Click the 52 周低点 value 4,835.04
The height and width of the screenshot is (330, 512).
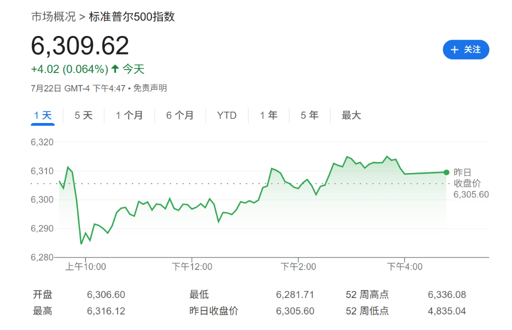pos(447,311)
